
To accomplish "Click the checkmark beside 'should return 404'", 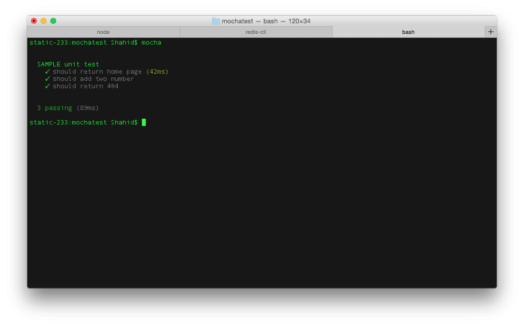I will click(47, 86).
